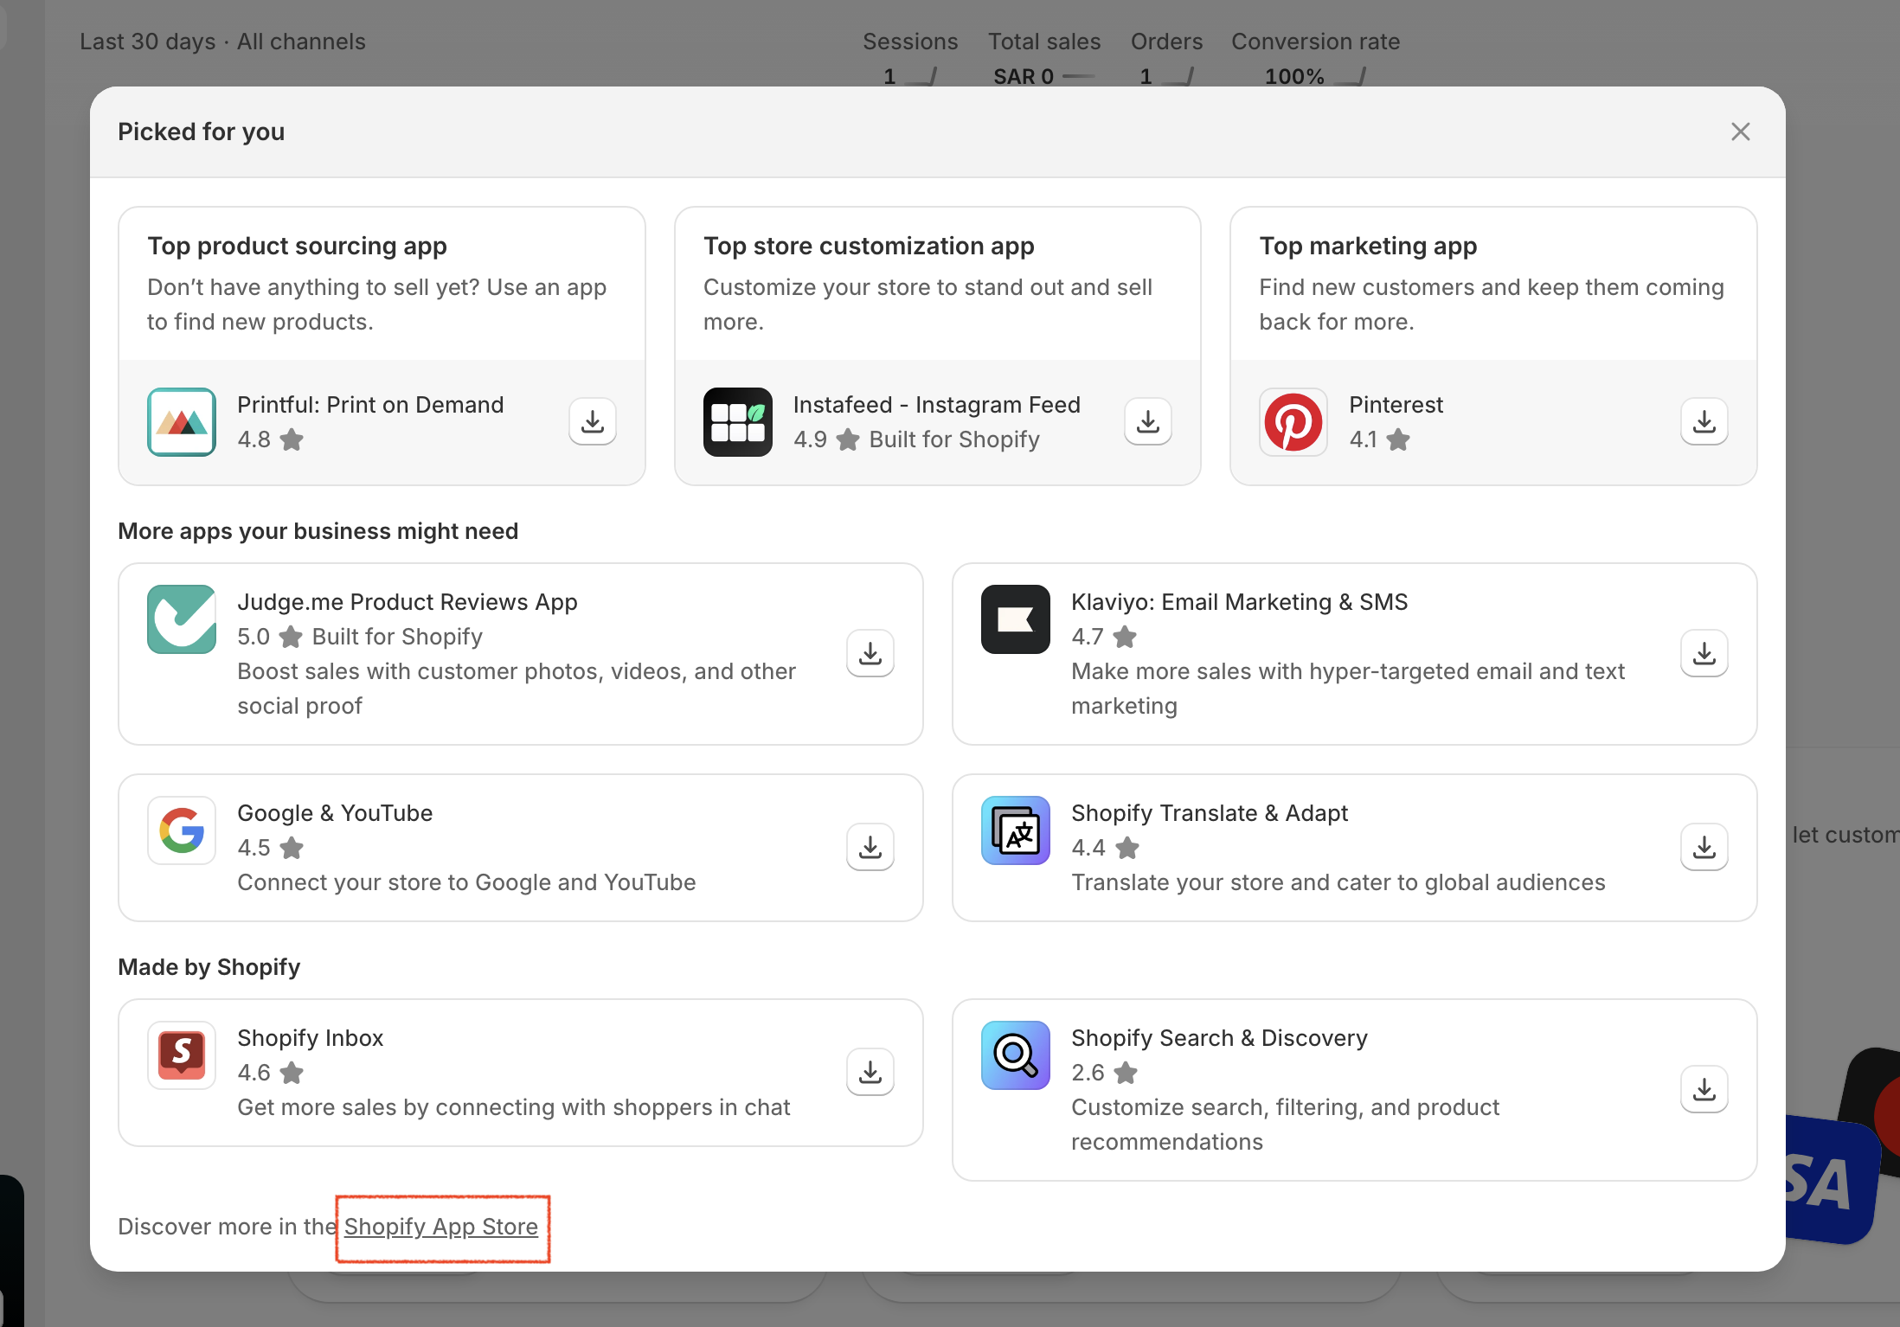
Task: Click the 2.6 rating of Search & Discovery
Action: (x=1104, y=1073)
